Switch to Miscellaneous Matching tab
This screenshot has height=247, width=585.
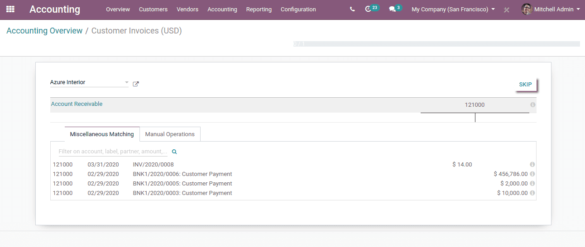coord(102,134)
